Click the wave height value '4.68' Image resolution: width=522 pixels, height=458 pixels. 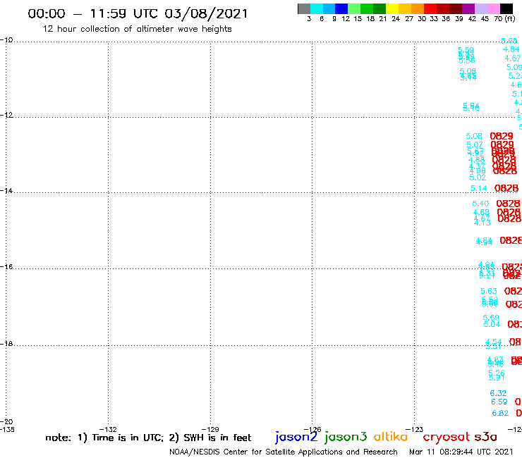tap(481, 212)
